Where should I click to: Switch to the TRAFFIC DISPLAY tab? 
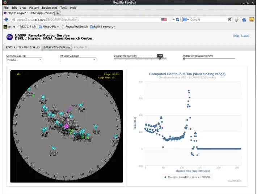point(29,47)
